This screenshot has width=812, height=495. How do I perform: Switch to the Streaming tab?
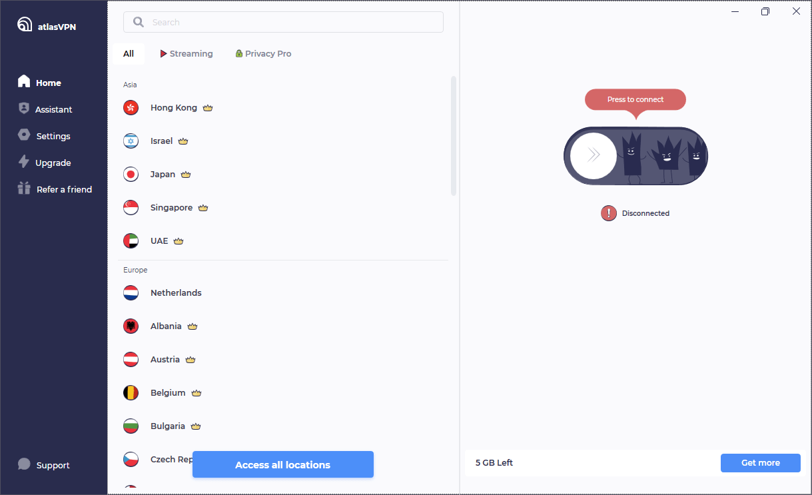187,54
